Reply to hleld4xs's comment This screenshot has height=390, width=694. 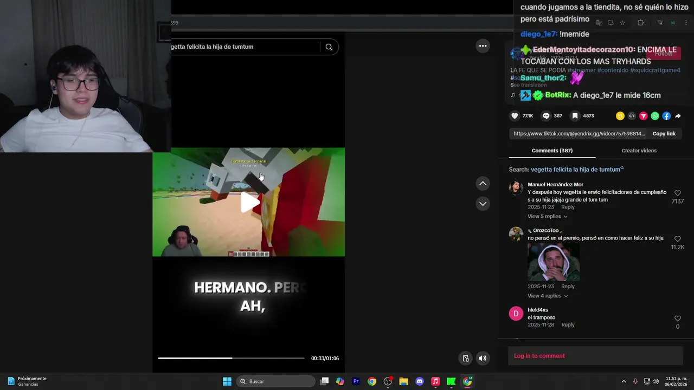point(568,325)
